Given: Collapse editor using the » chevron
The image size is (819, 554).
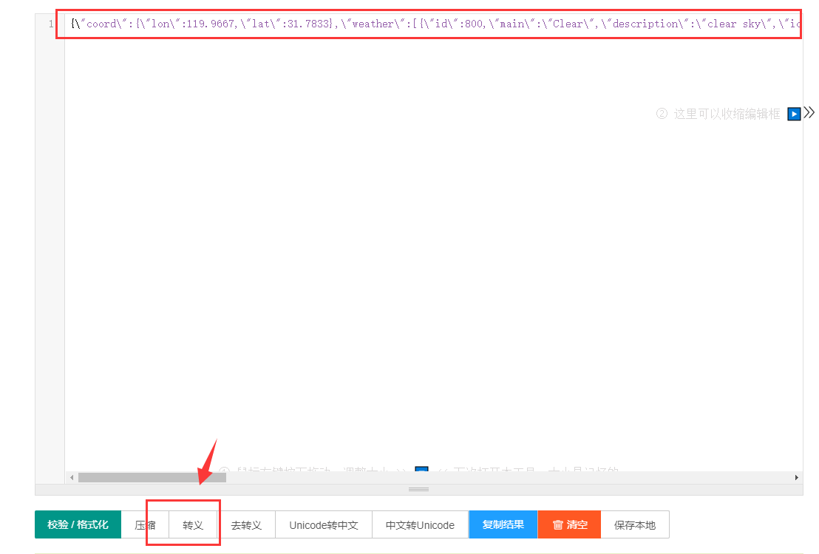Looking at the screenshot, I should click(809, 113).
